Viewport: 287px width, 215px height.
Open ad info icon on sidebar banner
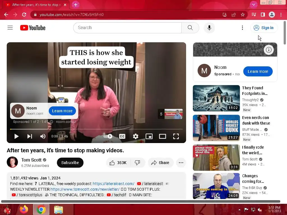pyautogui.click(x=269, y=50)
